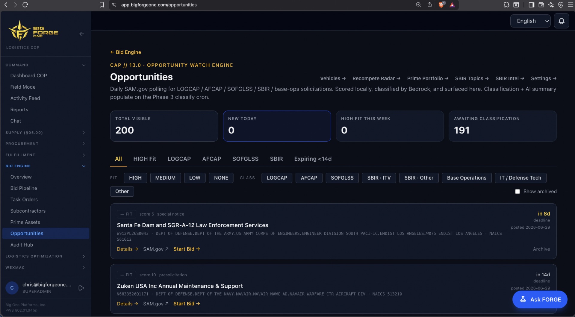Viewport: 575px width, 317px height.
Task: Open the English language dropdown
Action: [x=530, y=21]
